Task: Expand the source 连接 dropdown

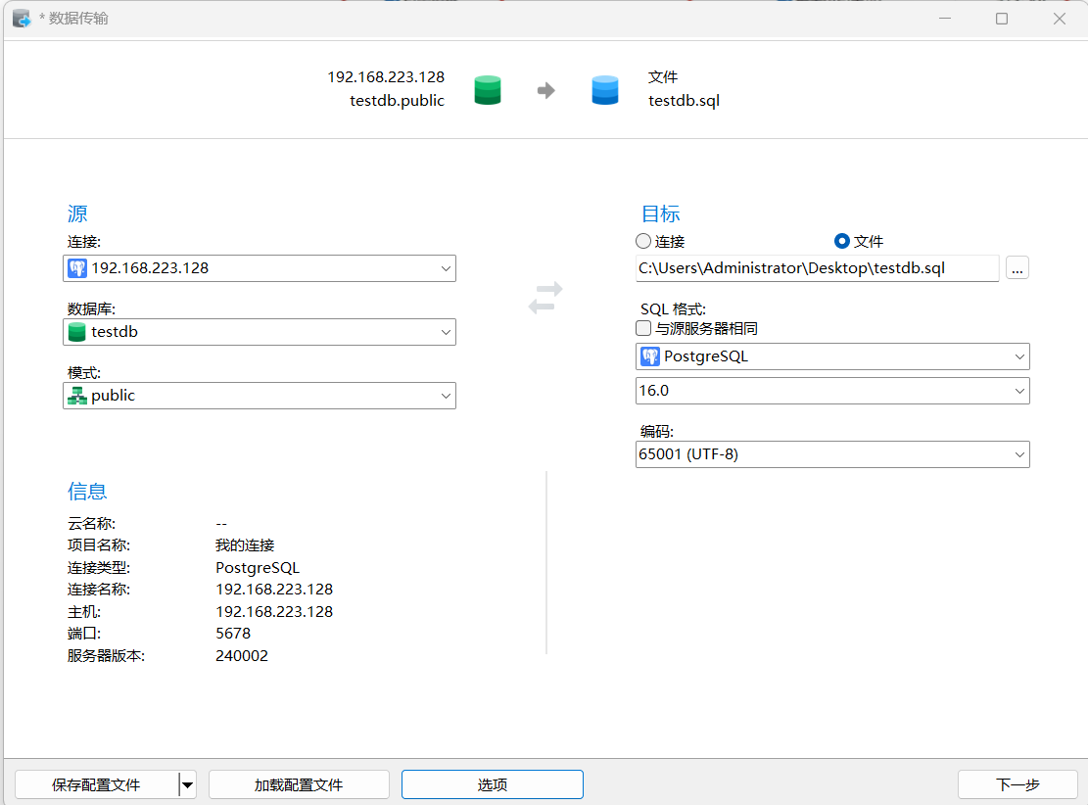Action: (x=446, y=268)
